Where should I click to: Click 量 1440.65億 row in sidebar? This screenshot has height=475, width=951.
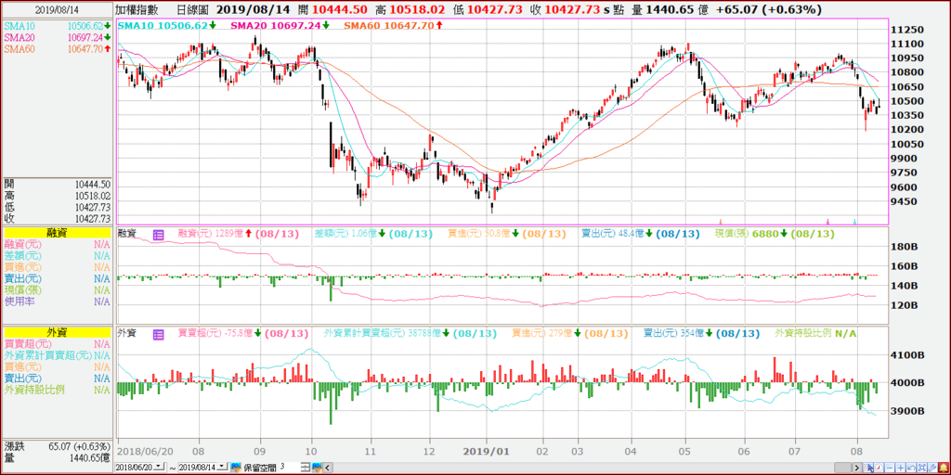click(57, 457)
